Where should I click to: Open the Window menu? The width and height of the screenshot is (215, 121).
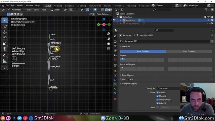point(29,5)
